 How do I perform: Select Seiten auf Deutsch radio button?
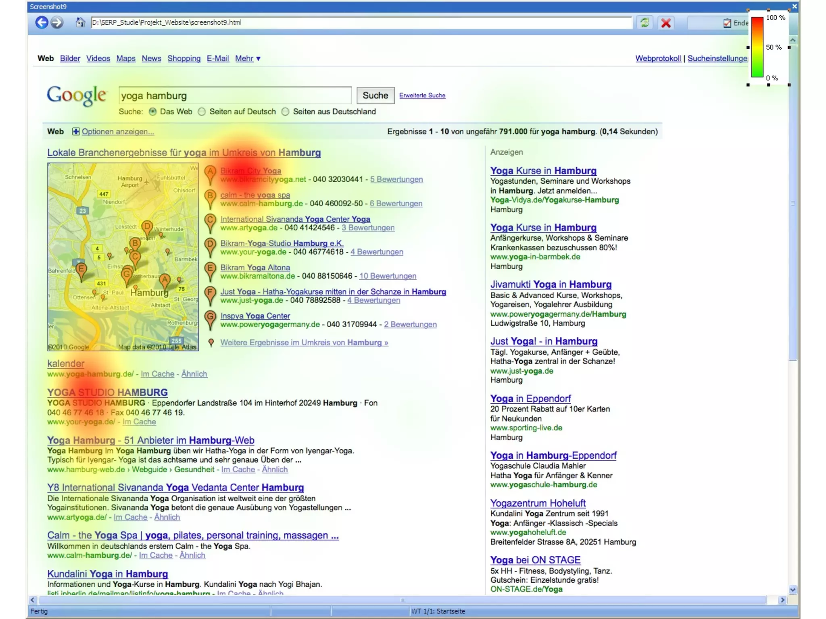(x=202, y=112)
